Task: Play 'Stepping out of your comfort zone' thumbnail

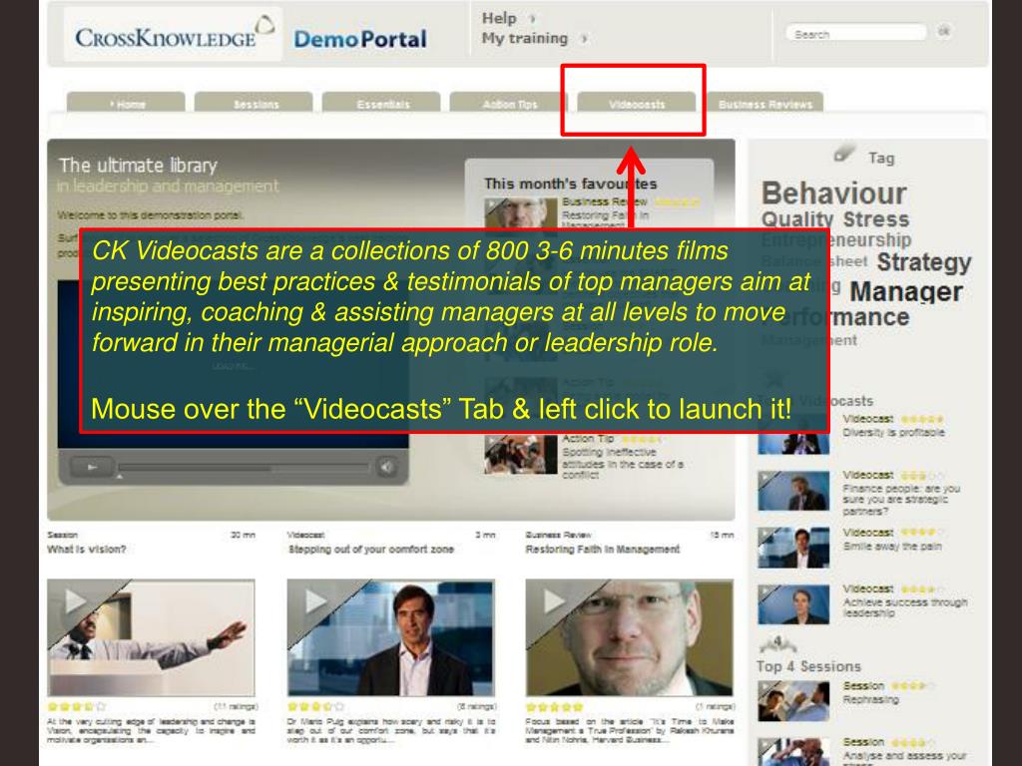Action: (390, 637)
